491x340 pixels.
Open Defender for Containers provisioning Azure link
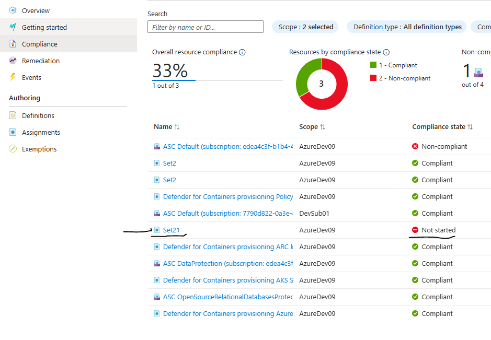(x=228, y=313)
